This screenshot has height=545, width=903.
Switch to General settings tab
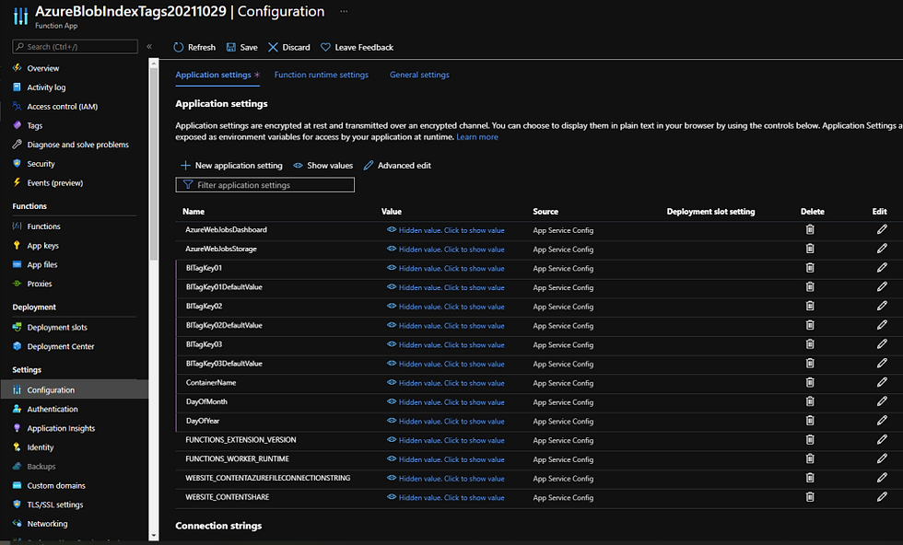click(419, 75)
